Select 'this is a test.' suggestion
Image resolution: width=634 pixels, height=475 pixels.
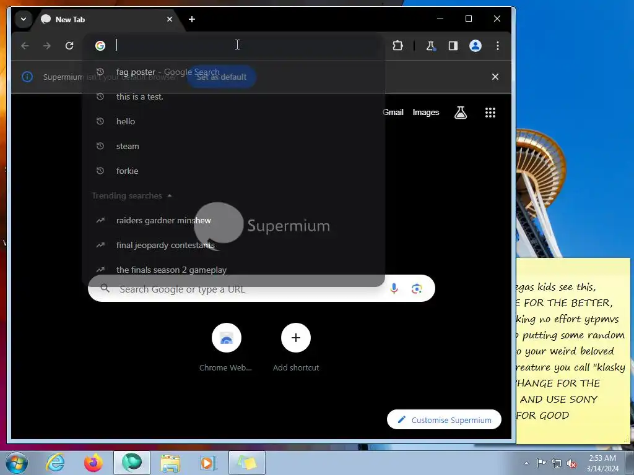tap(233, 96)
